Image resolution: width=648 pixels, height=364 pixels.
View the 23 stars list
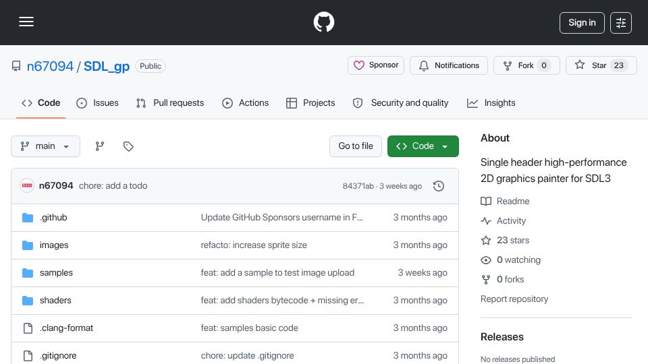(505, 240)
